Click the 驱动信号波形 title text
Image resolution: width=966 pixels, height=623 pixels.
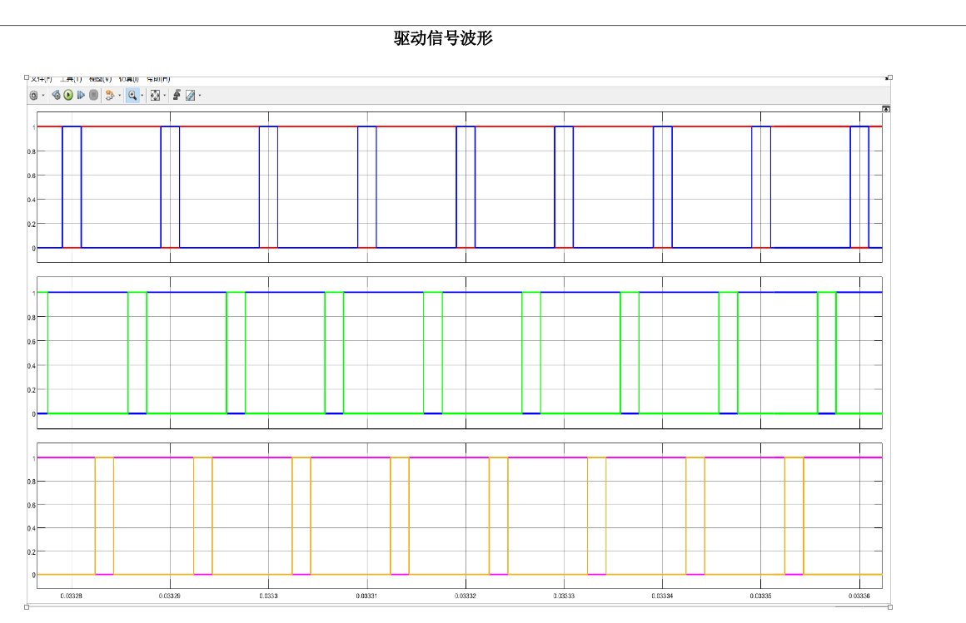click(x=443, y=38)
